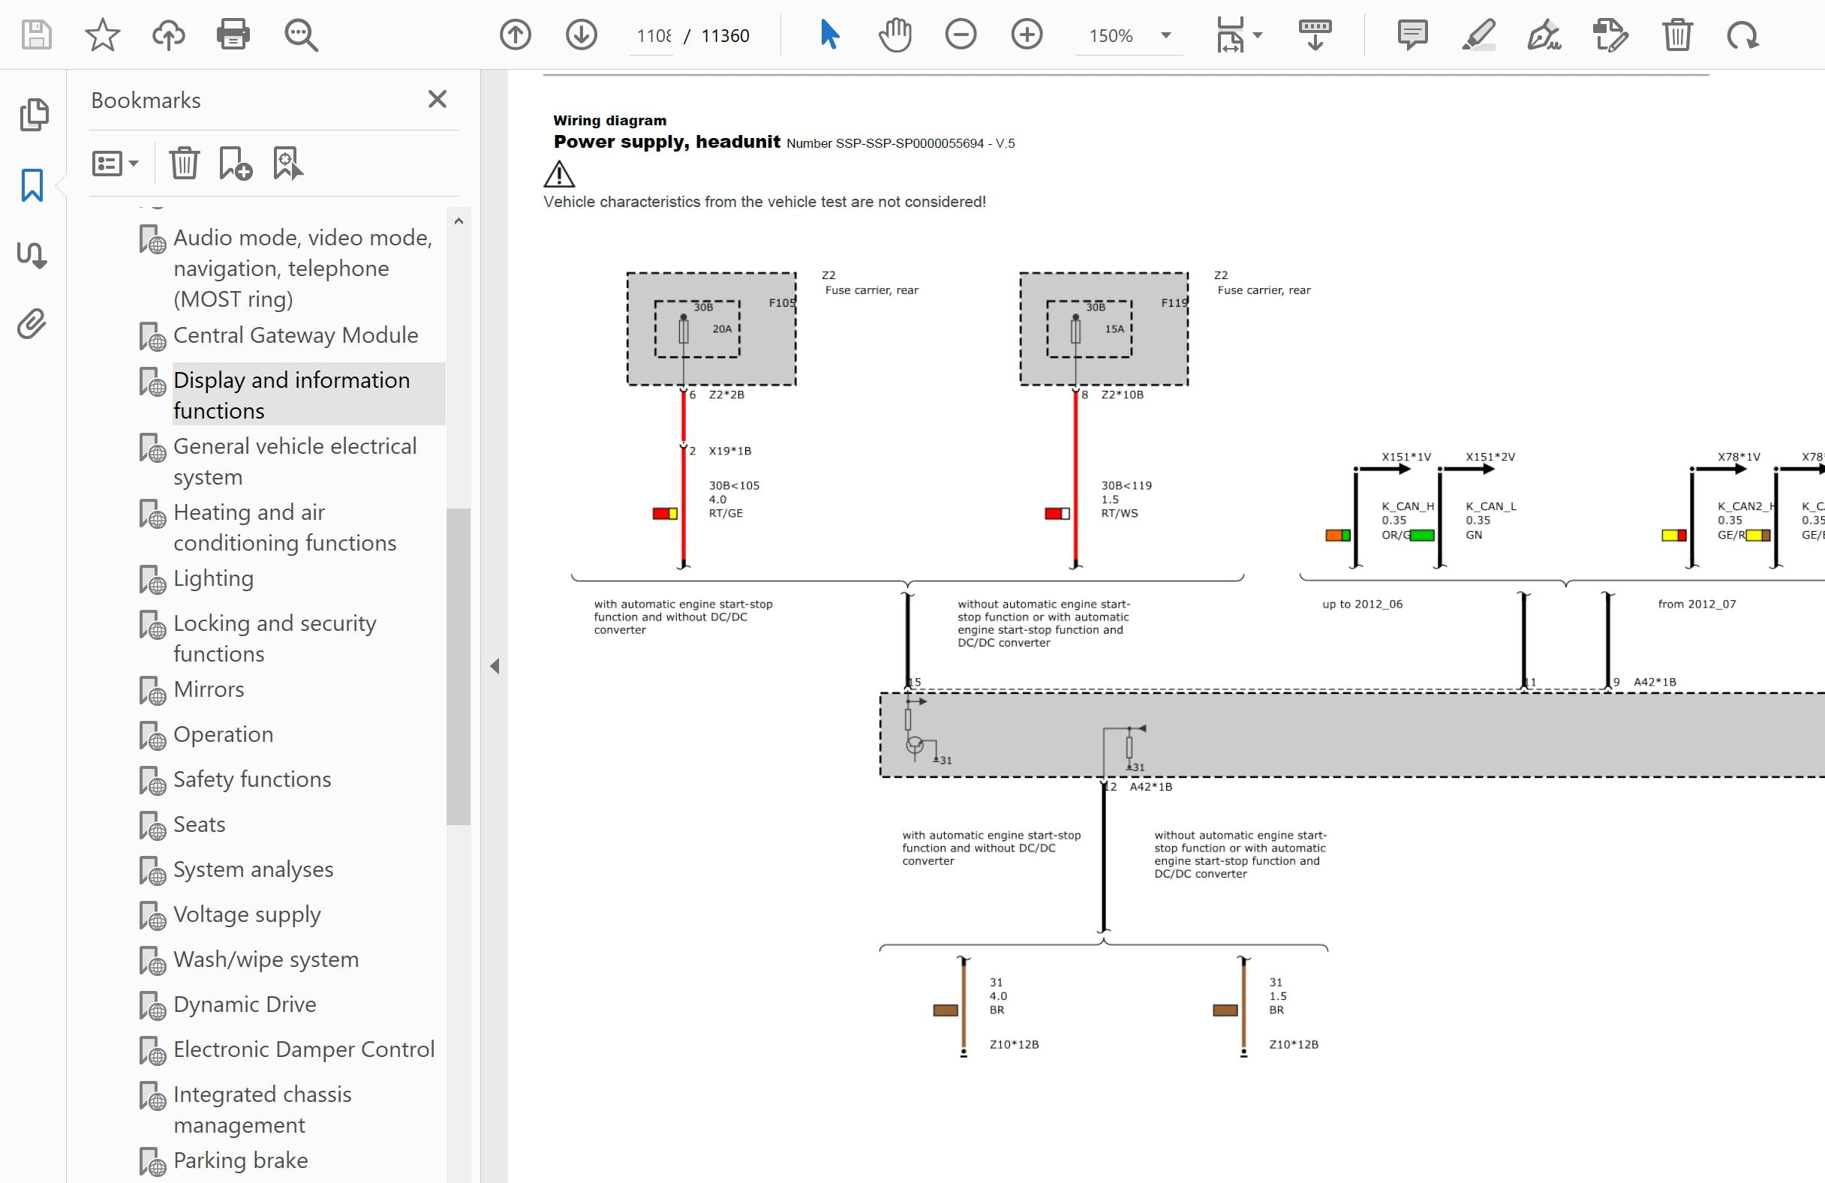Toggle the Bookmarks navigation pane icon
The height and width of the screenshot is (1183, 1825).
32,185
